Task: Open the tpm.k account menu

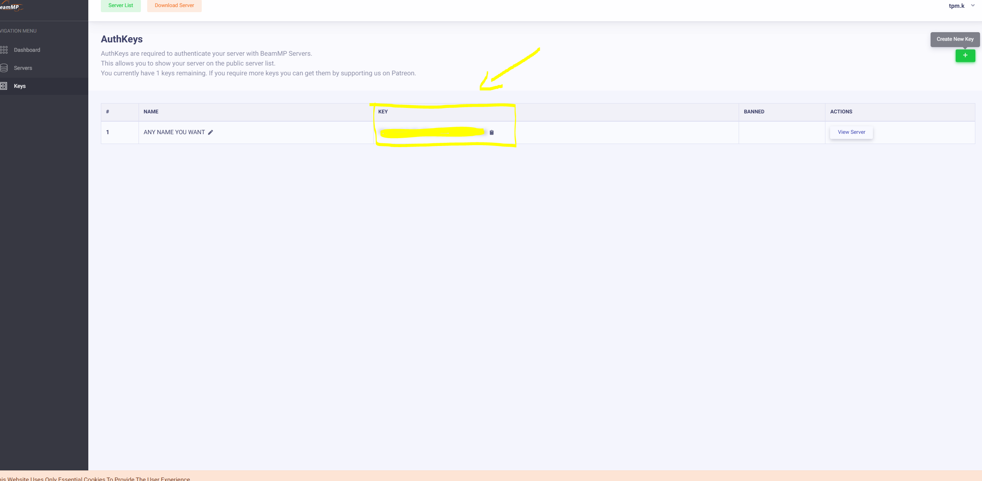Action: tap(956, 6)
